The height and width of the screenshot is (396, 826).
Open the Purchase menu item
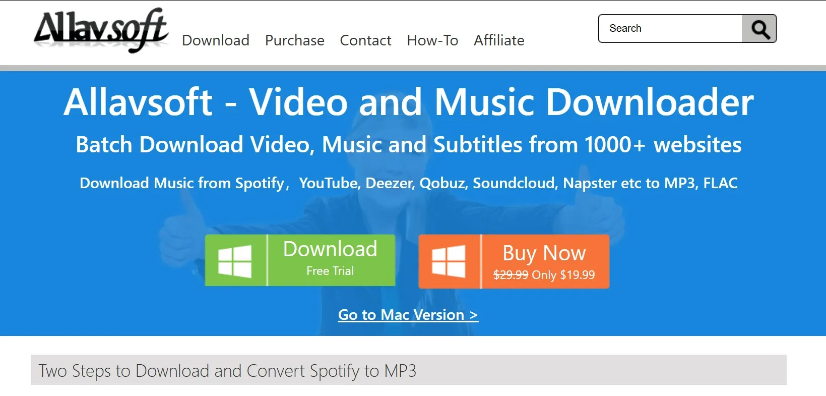point(295,40)
